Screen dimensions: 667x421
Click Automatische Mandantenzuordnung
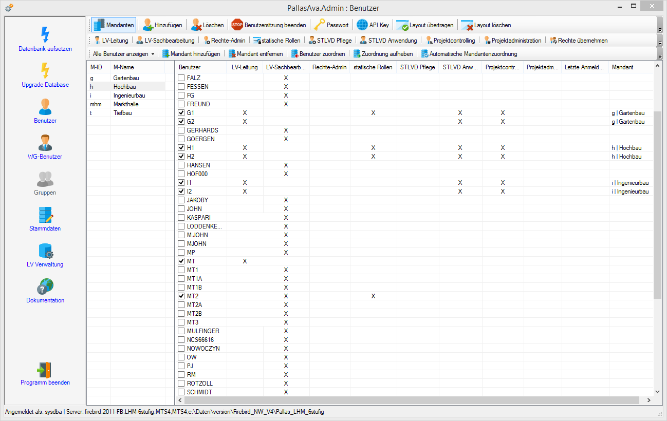point(469,53)
